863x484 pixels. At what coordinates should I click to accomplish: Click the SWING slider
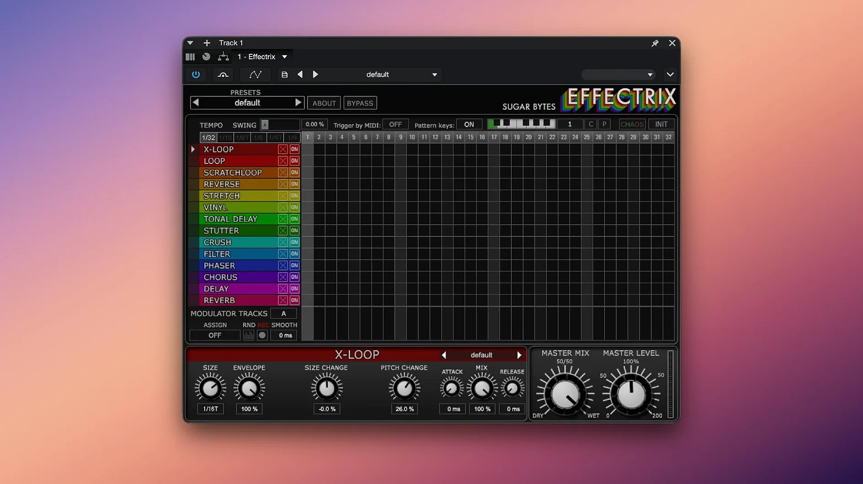click(280, 125)
